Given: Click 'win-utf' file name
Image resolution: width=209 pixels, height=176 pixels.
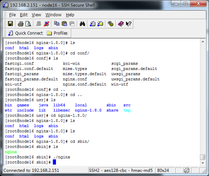Looking at the screenshot, I should 120,84.
